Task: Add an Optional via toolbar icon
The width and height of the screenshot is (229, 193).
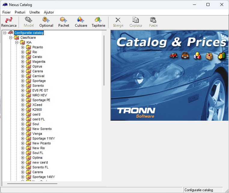Action: 46,20
